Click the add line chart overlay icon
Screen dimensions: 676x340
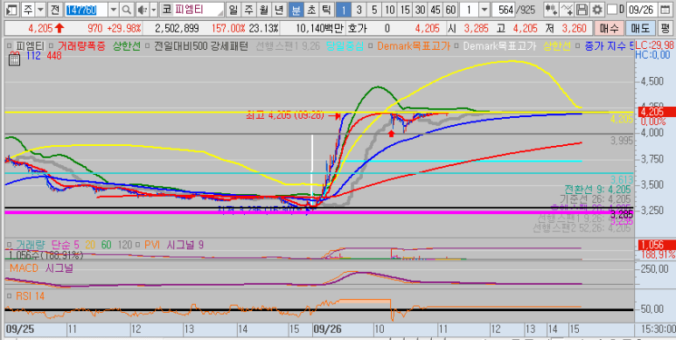click(568, 10)
